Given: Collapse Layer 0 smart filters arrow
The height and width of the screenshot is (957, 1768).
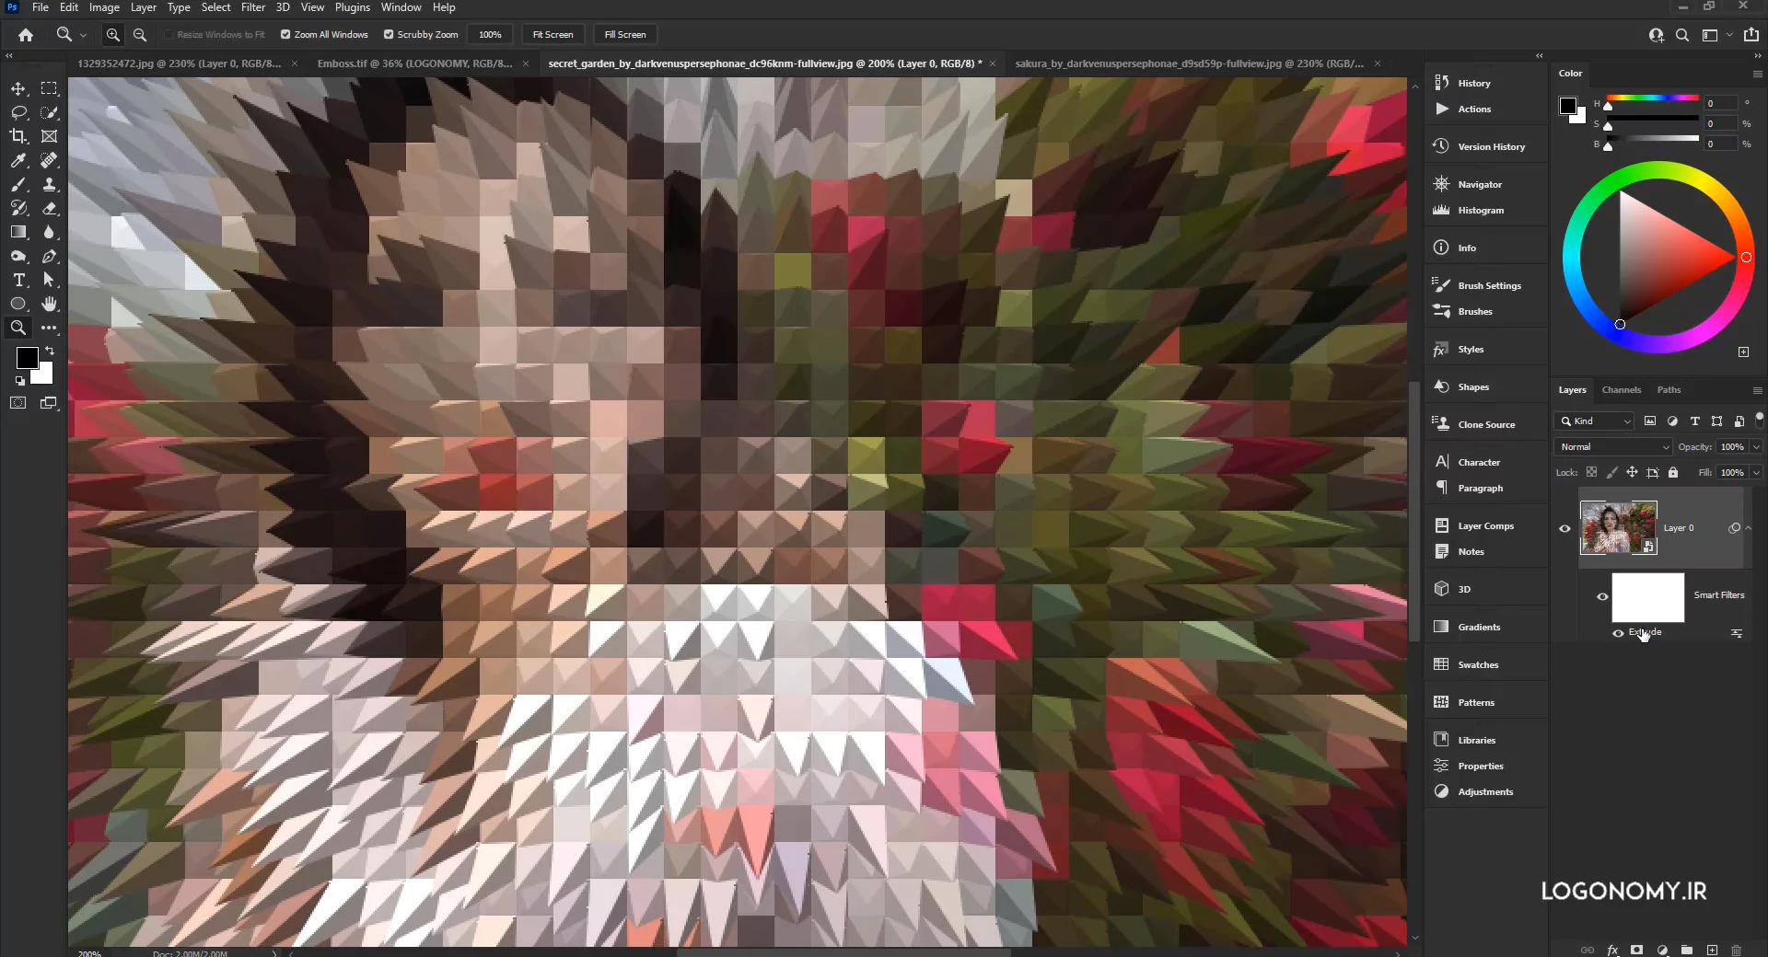Looking at the screenshot, I should tap(1749, 528).
